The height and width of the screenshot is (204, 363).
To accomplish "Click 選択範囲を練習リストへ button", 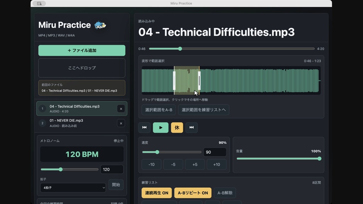I will pyautogui.click(x=204, y=110).
